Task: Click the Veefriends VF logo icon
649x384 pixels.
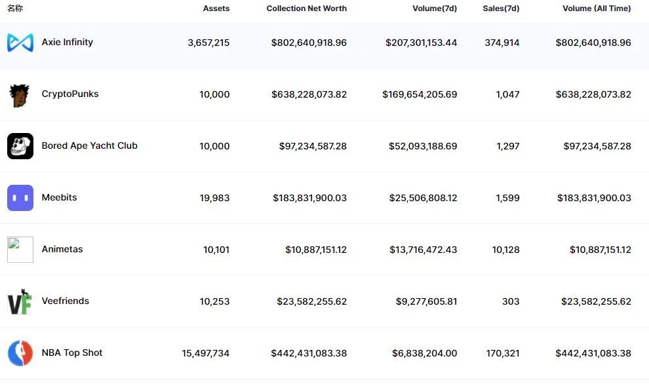Action: (20, 301)
